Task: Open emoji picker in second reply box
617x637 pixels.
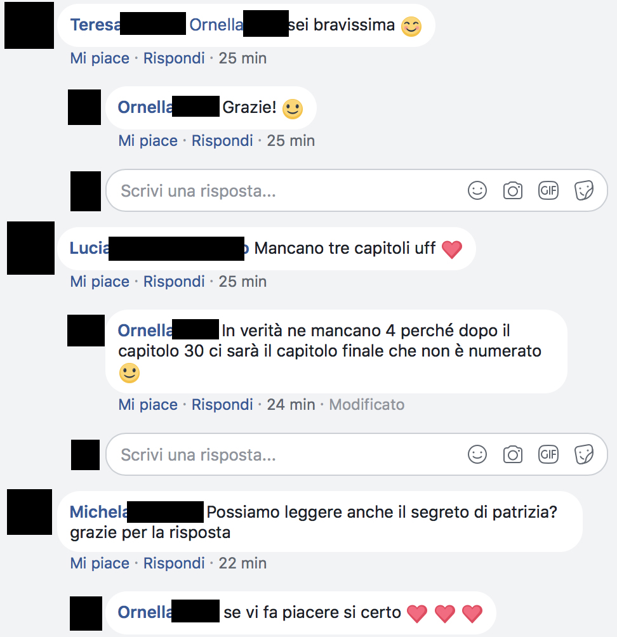Action: tap(477, 454)
